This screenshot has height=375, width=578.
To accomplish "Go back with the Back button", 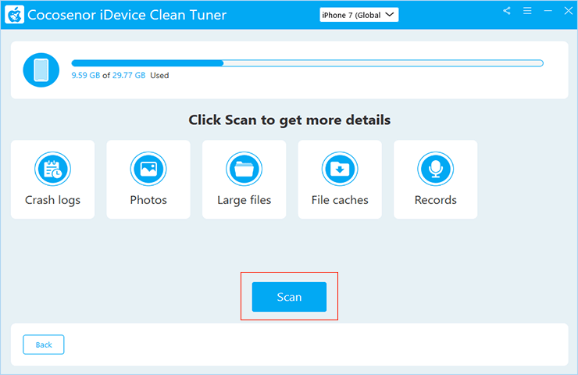I will click(44, 345).
